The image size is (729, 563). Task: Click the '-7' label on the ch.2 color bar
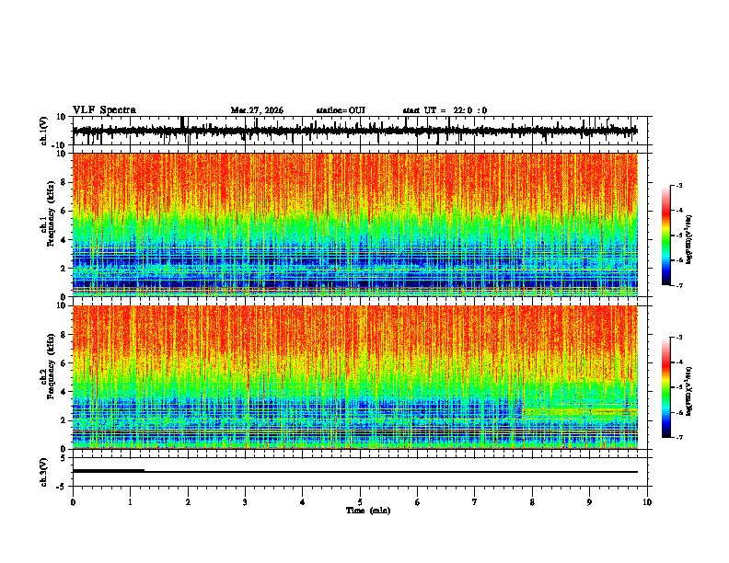[679, 437]
